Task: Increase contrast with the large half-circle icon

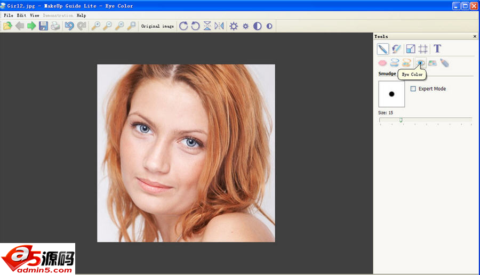Action: (258, 26)
